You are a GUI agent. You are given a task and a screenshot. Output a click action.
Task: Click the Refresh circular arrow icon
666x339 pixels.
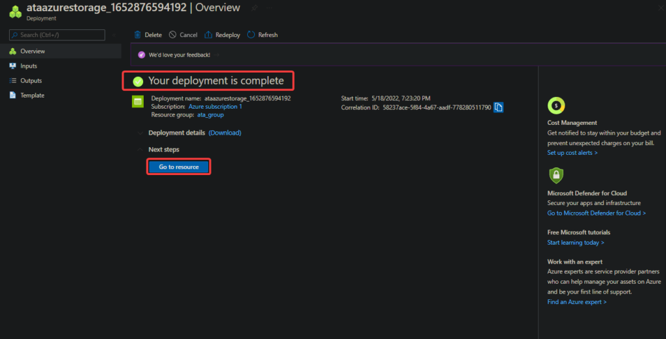coord(251,34)
